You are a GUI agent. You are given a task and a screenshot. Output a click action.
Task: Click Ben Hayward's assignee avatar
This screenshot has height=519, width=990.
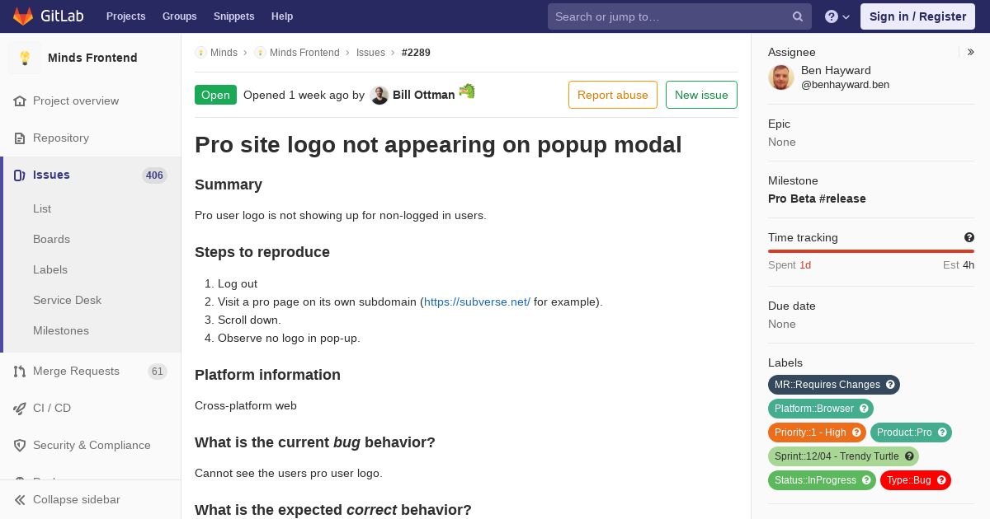point(781,77)
